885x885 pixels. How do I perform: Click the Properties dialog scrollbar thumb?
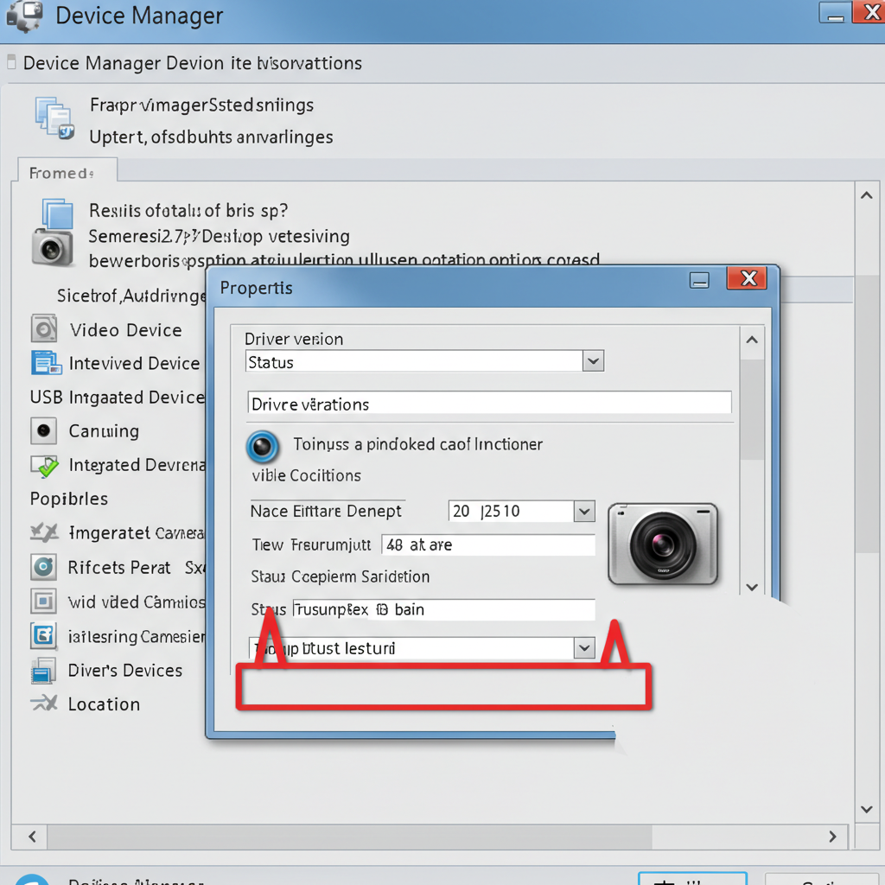752,411
